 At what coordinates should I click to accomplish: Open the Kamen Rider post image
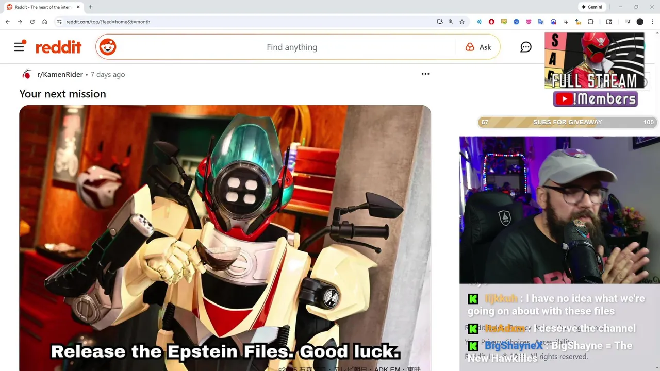pyautogui.click(x=225, y=238)
